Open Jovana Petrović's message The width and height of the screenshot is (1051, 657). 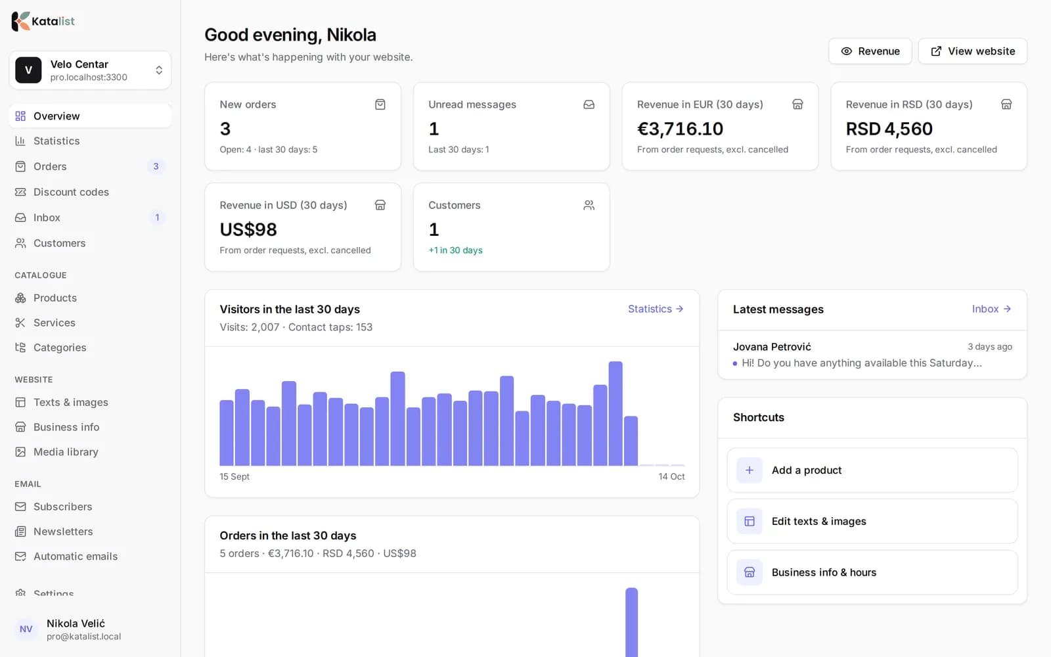(872, 355)
